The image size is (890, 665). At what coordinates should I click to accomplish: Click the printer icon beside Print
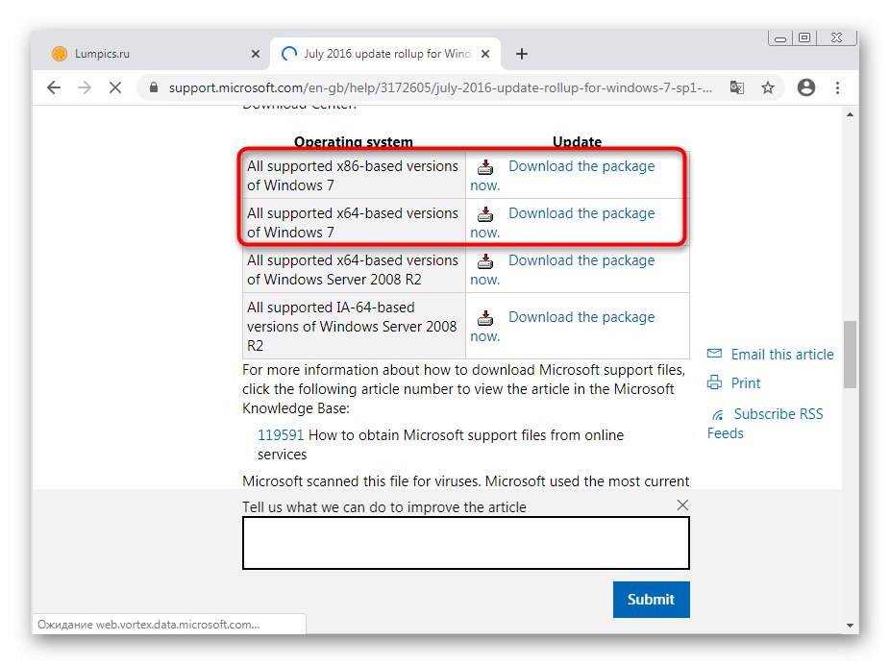click(714, 382)
